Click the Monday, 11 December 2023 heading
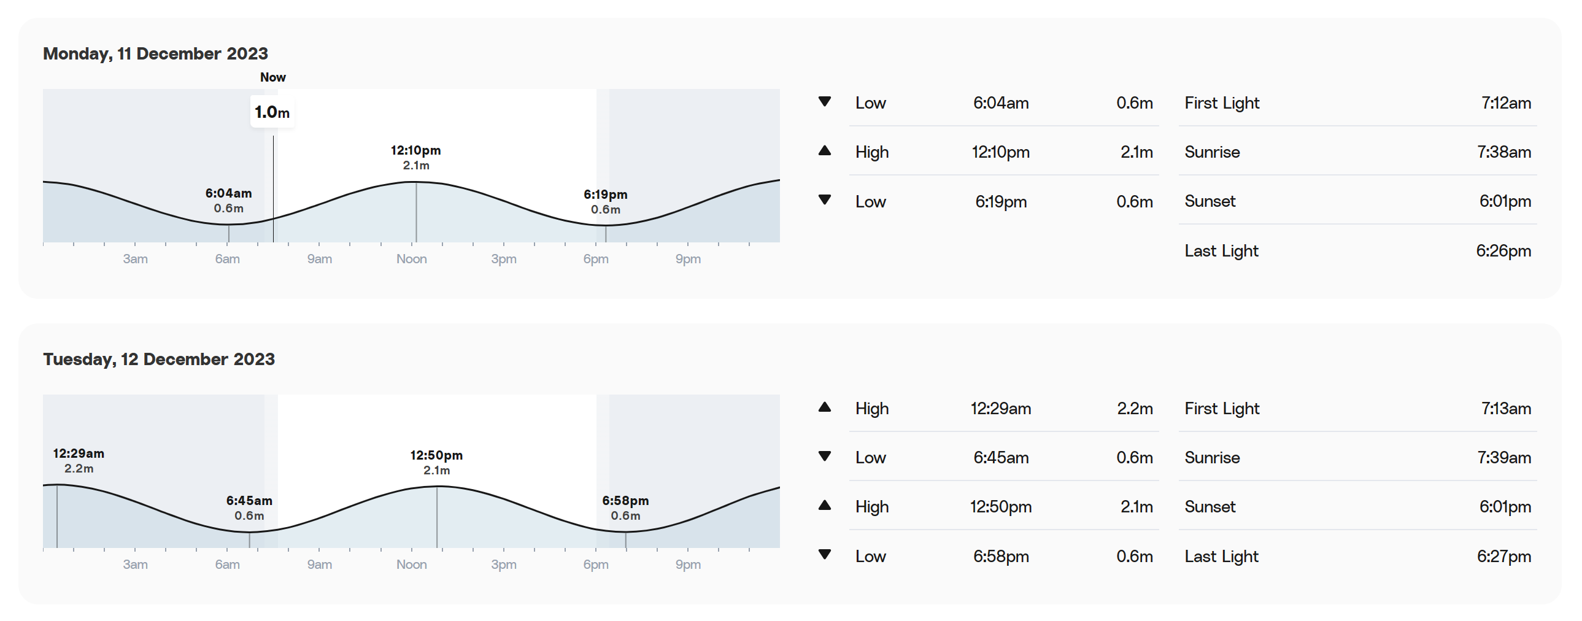Image resolution: width=1582 pixels, height=621 pixels. click(155, 53)
